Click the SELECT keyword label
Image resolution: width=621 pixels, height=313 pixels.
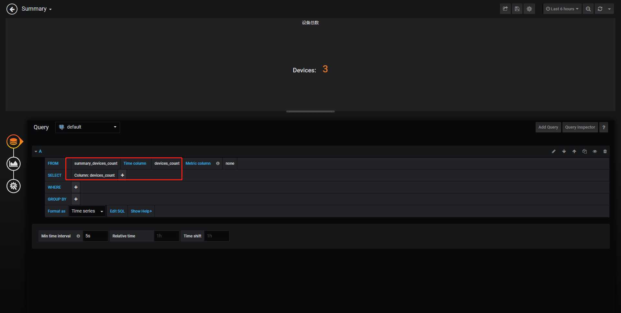(55, 175)
